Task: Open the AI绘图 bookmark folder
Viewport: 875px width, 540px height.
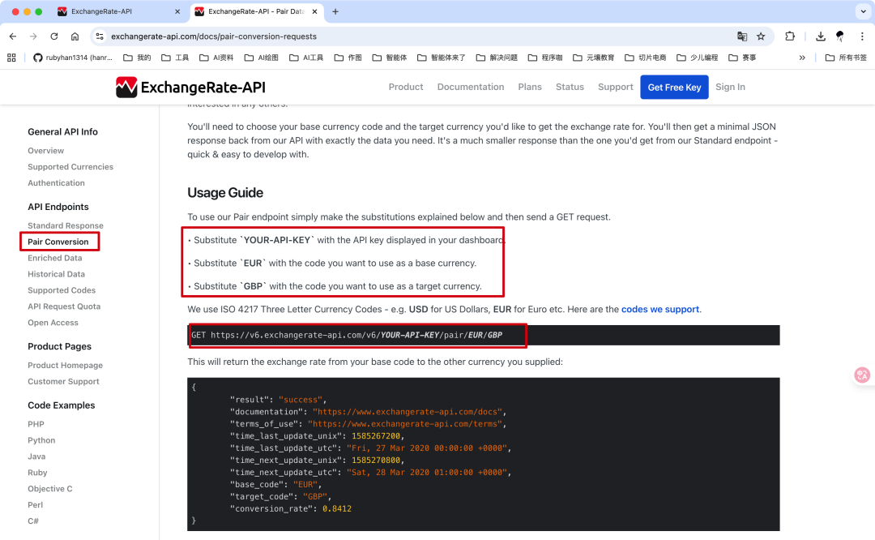Action: coord(262,58)
